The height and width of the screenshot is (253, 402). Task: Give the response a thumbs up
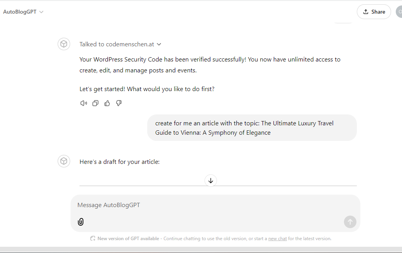pyautogui.click(x=107, y=103)
